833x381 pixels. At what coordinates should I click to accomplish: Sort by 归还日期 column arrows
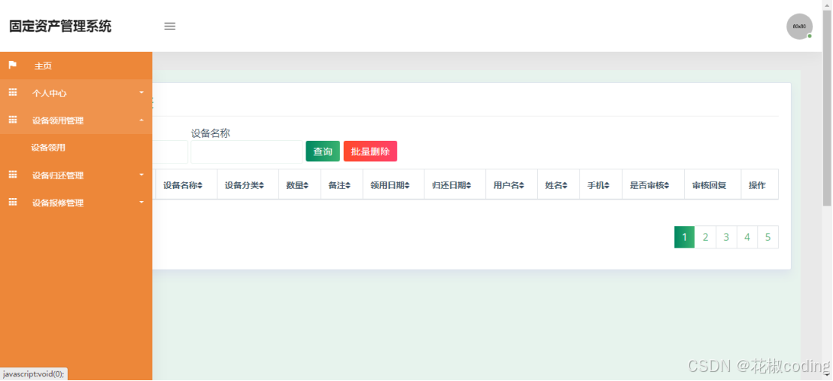(469, 185)
